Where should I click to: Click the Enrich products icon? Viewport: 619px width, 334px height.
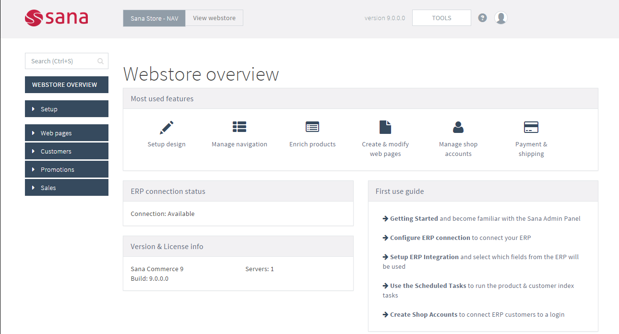pos(312,127)
